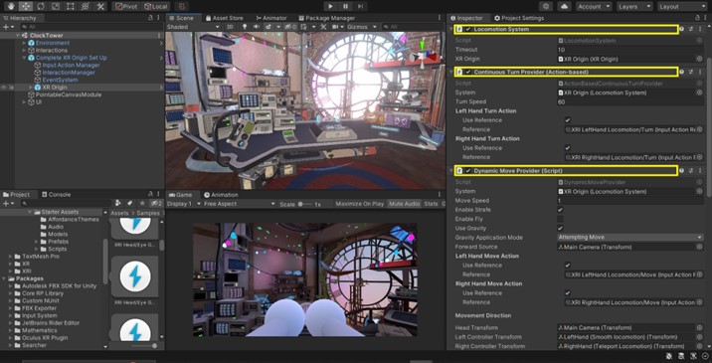Uncheck Use Reference under Right Hand Turn Action
Image resolution: width=712 pixels, height=363 pixels.
tap(568, 147)
